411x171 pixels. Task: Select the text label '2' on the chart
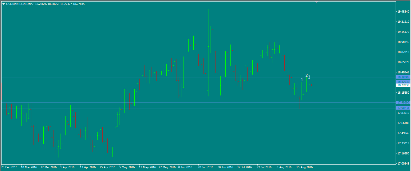306,75
